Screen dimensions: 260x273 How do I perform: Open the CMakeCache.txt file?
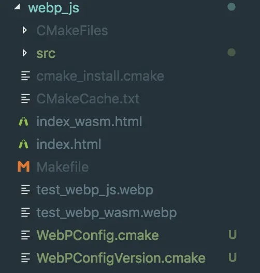point(88,99)
